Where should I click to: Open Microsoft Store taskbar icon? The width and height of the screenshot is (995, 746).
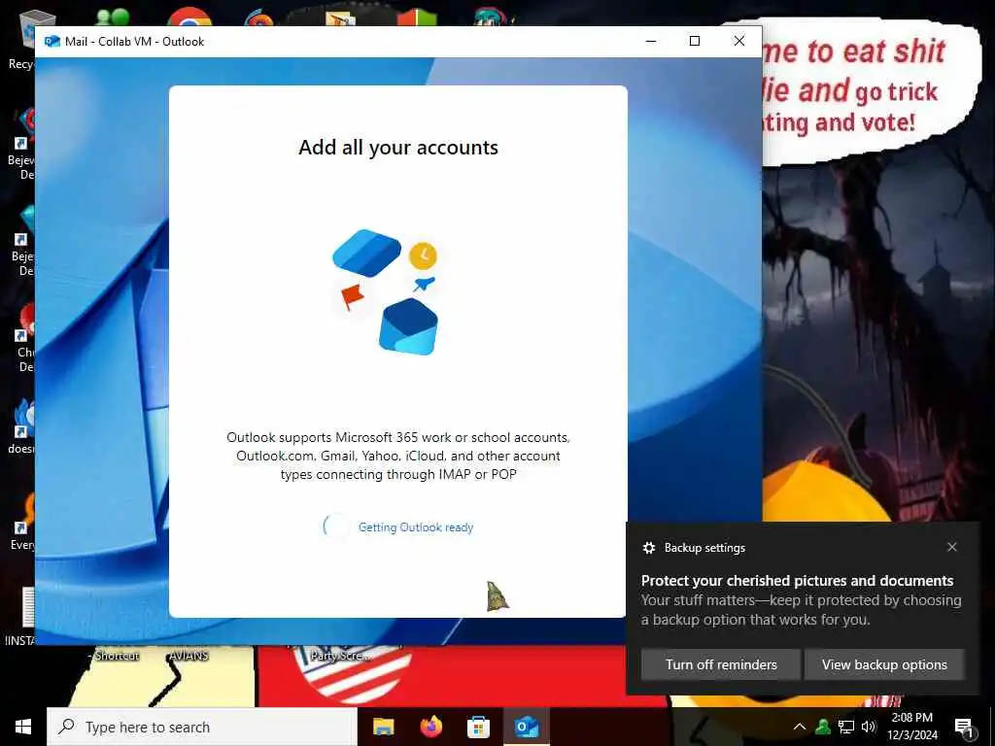tap(478, 727)
